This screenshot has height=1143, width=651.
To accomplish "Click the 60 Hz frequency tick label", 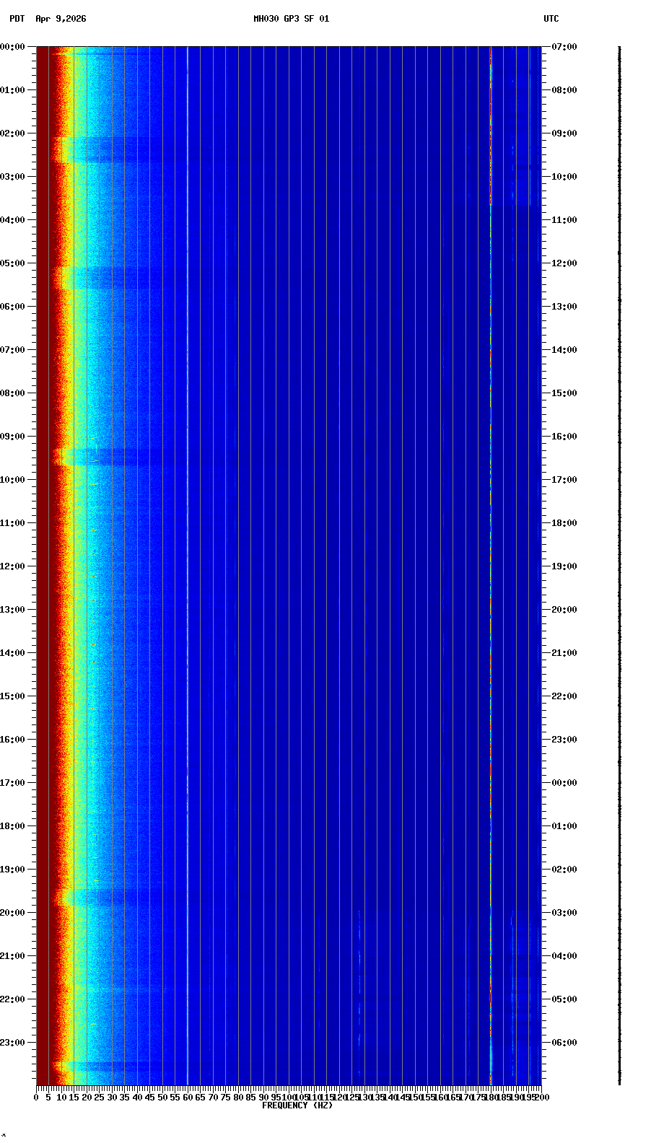I will [188, 1098].
